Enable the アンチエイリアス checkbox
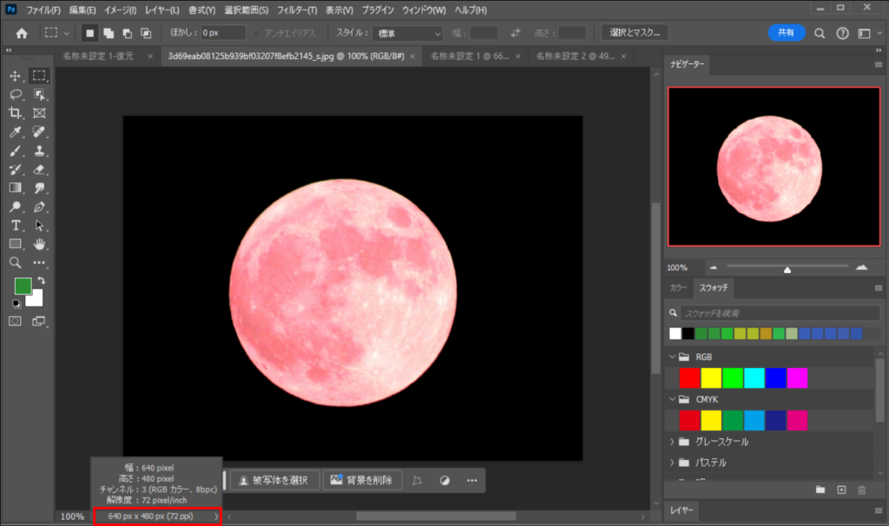889x526 pixels. (x=257, y=33)
